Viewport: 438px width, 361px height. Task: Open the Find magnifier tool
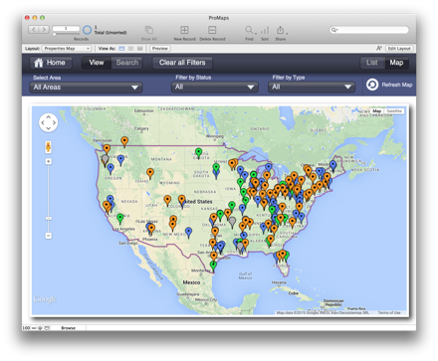coord(249,30)
